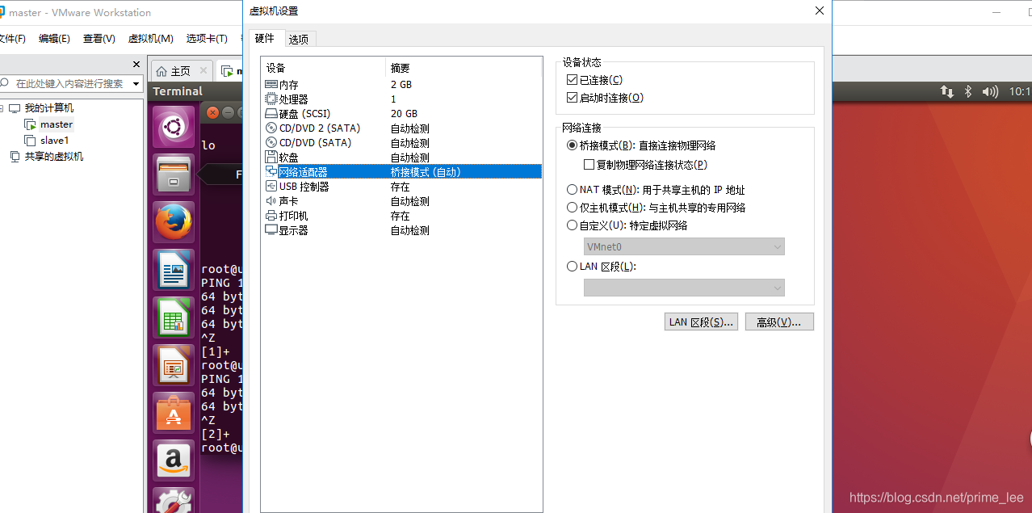Image resolution: width=1032 pixels, height=513 pixels.
Task: Click the Bluetooth icon in the top panel
Action: point(967,92)
